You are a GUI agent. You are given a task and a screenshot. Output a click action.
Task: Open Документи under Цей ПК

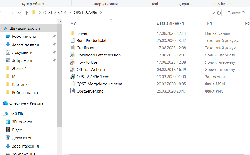point(22,138)
